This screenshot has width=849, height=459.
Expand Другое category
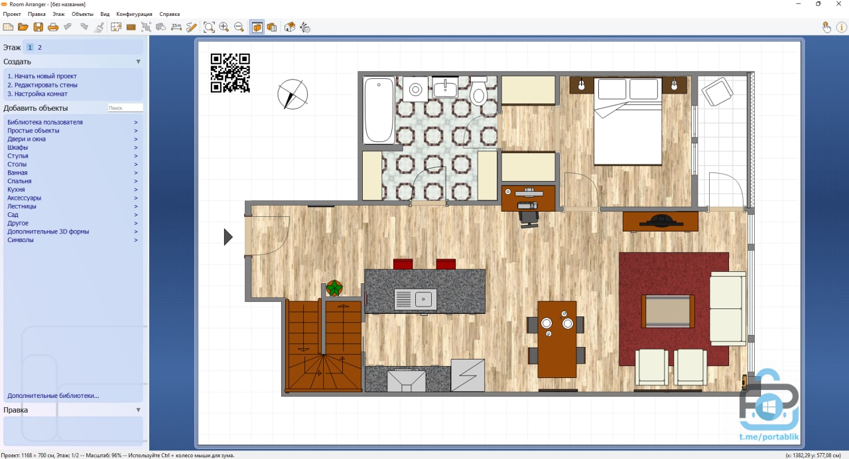72,223
